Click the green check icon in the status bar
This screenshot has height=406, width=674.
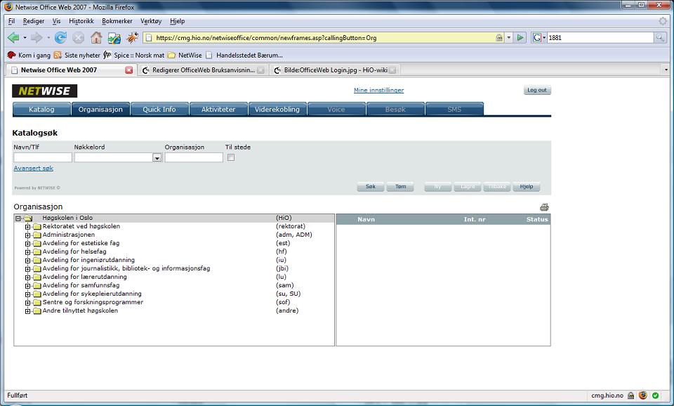pyautogui.click(x=656, y=395)
